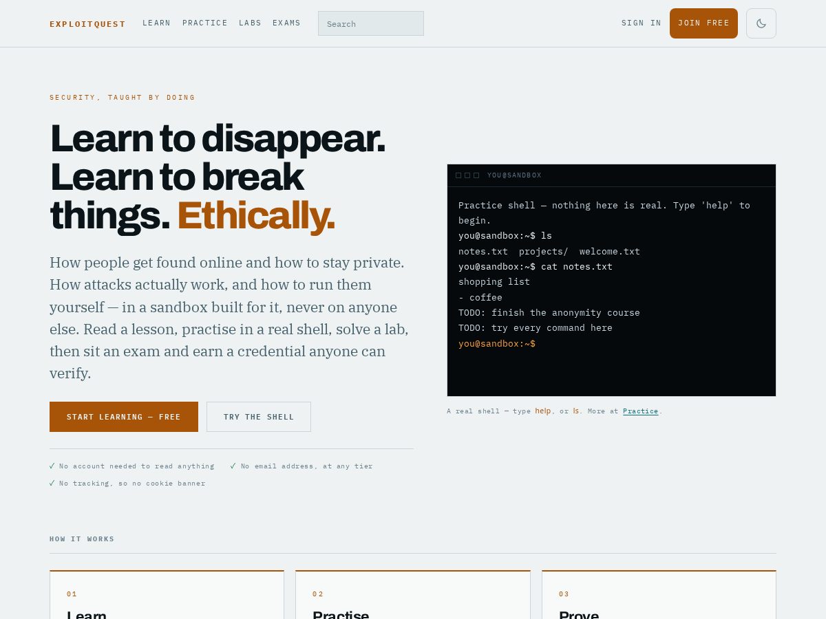Click the YOU@SANDBOX terminal title

[514, 175]
